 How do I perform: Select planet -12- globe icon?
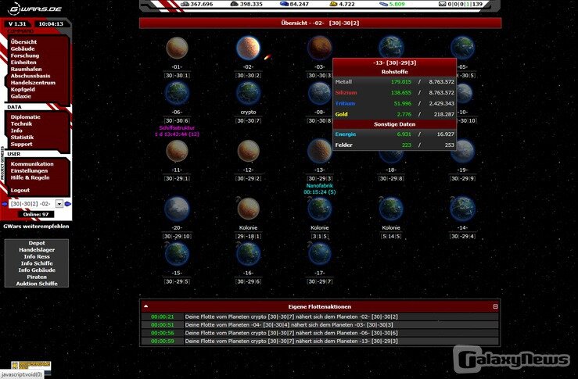[248, 151]
